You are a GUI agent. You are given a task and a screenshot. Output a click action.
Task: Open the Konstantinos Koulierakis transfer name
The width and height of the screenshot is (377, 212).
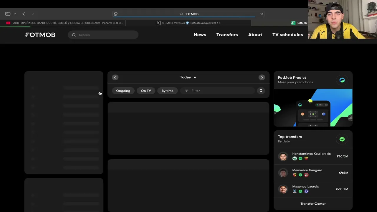311,154
